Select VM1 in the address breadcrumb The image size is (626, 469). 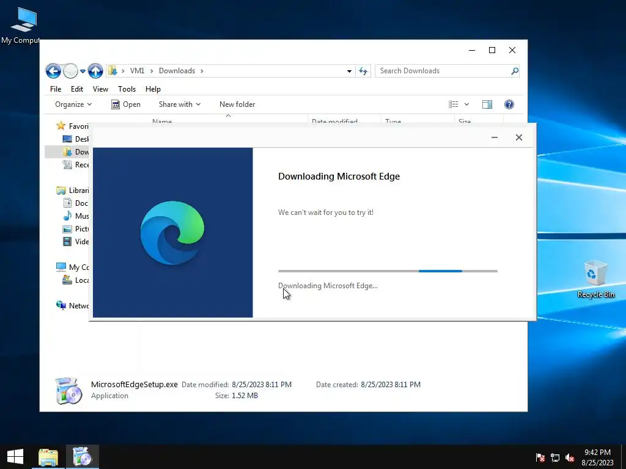pos(137,71)
